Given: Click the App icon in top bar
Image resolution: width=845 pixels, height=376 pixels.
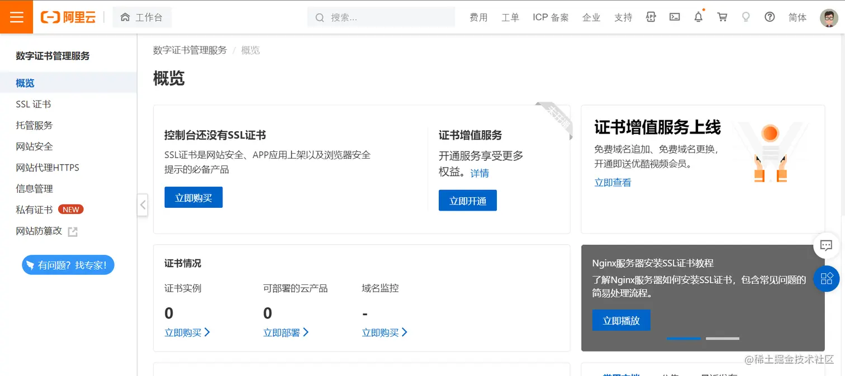Looking at the screenshot, I should tap(651, 17).
